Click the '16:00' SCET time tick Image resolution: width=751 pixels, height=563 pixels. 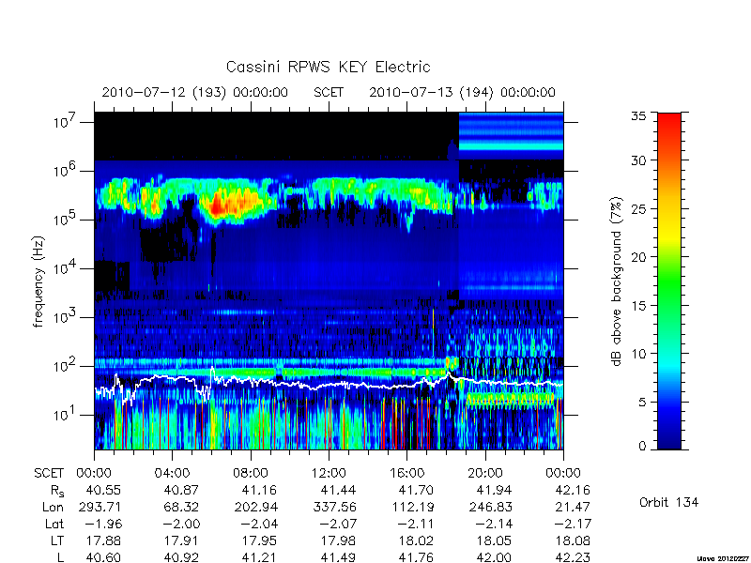[x=406, y=473]
